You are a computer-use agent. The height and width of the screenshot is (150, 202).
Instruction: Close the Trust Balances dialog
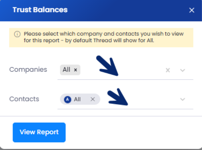[191, 10]
